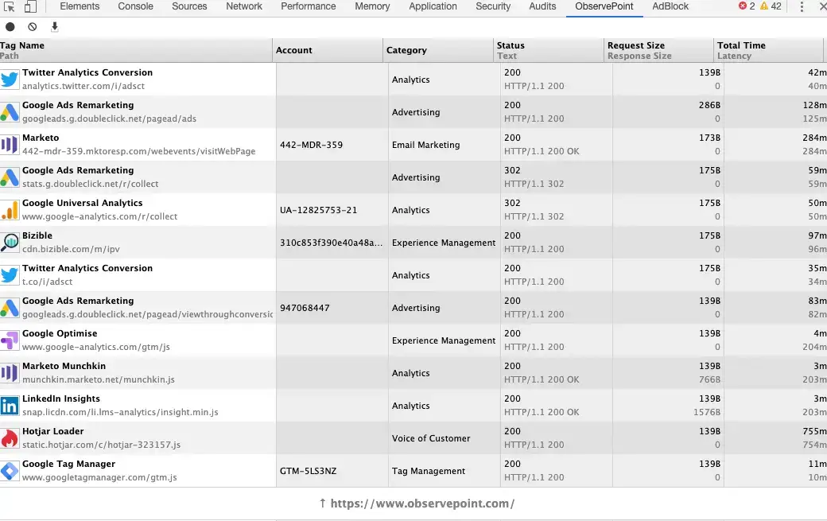Open the AdBlock tab

tap(670, 6)
